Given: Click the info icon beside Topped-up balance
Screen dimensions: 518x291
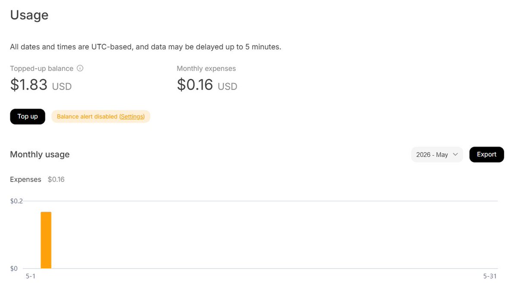Looking at the screenshot, I should click(x=80, y=68).
